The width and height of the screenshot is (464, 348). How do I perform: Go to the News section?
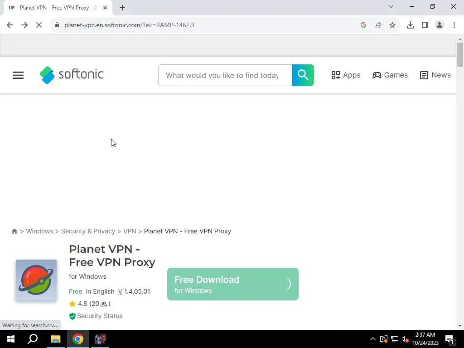point(435,75)
